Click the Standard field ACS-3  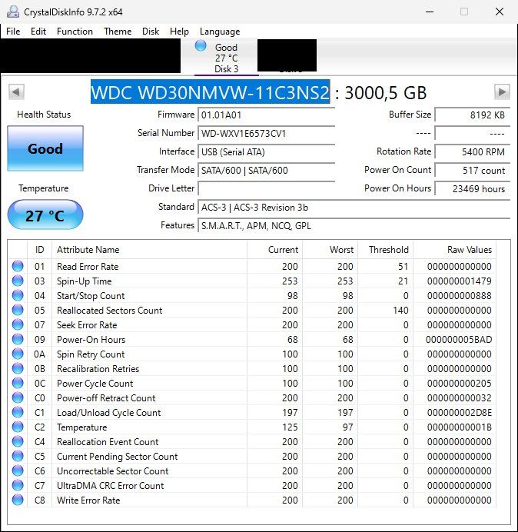[354, 207]
